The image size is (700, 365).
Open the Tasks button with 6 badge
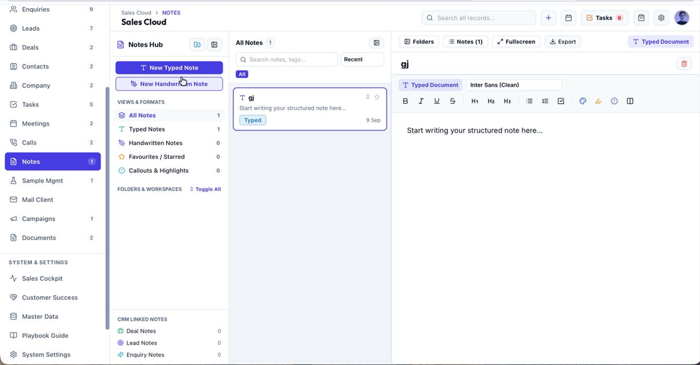tap(605, 18)
